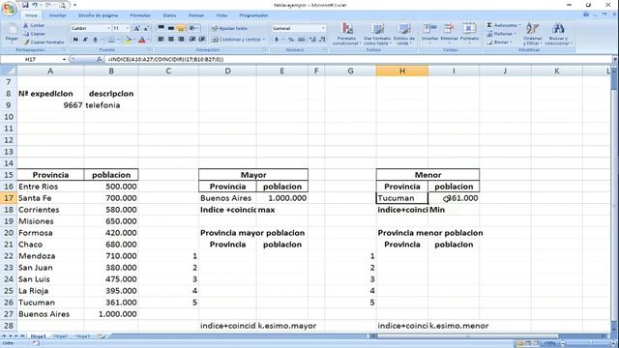619x348 pixels.
Task: Click Autosuma sigma button
Action: coord(503,25)
